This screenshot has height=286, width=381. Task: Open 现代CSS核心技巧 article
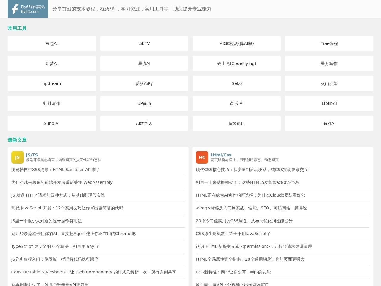(252, 170)
